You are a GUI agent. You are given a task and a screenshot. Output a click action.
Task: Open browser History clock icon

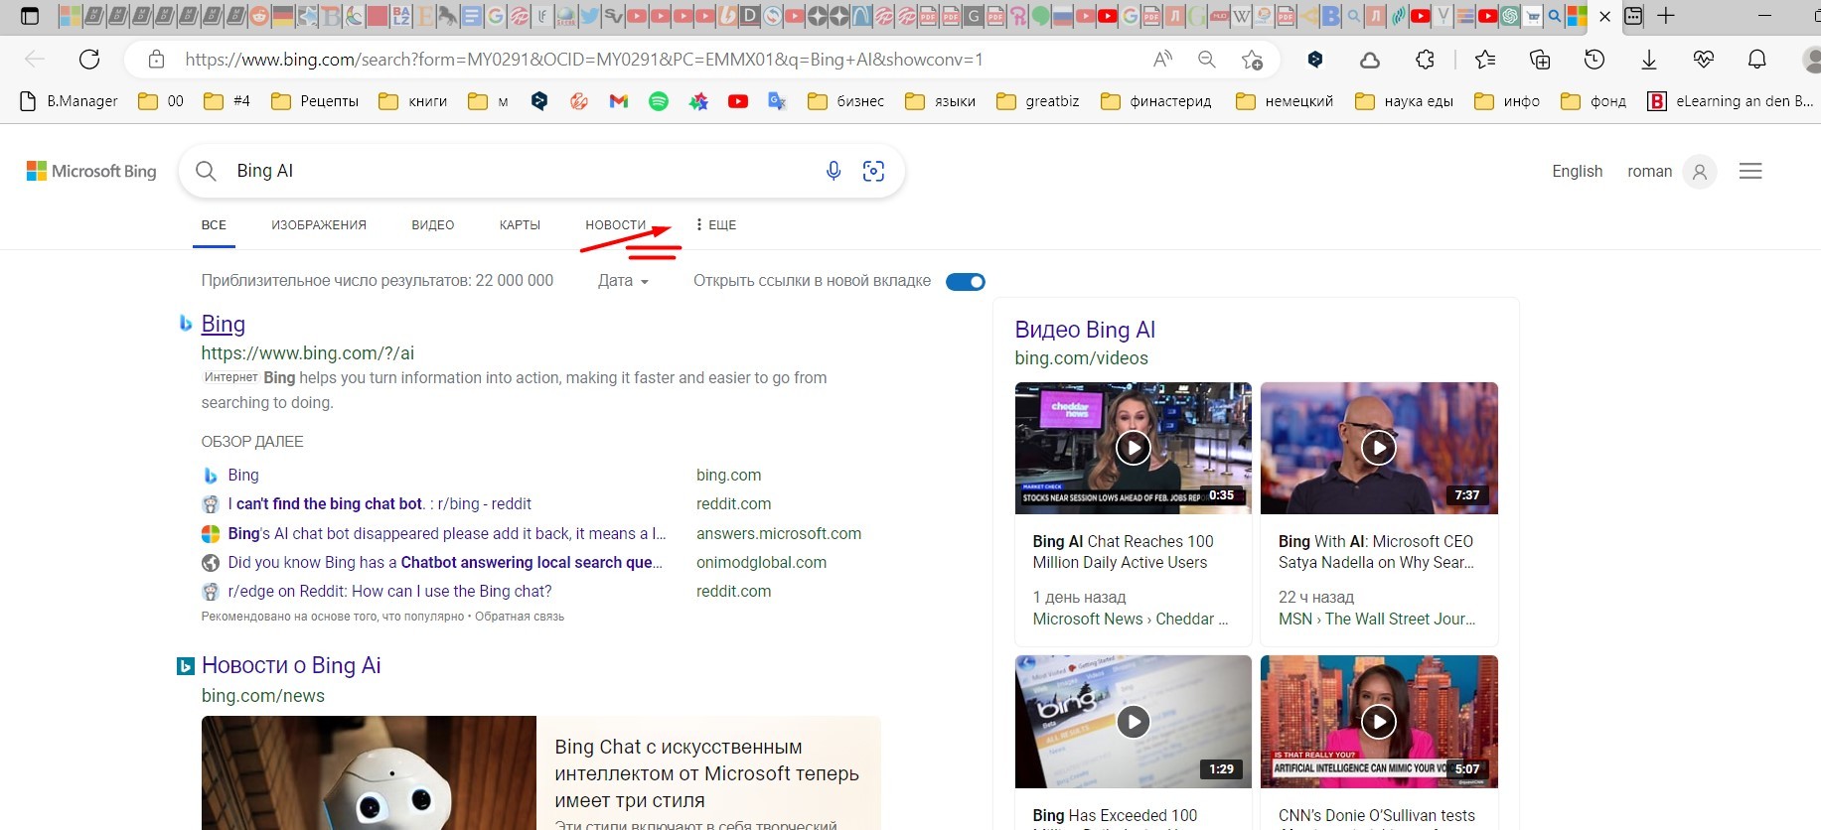click(x=1594, y=60)
